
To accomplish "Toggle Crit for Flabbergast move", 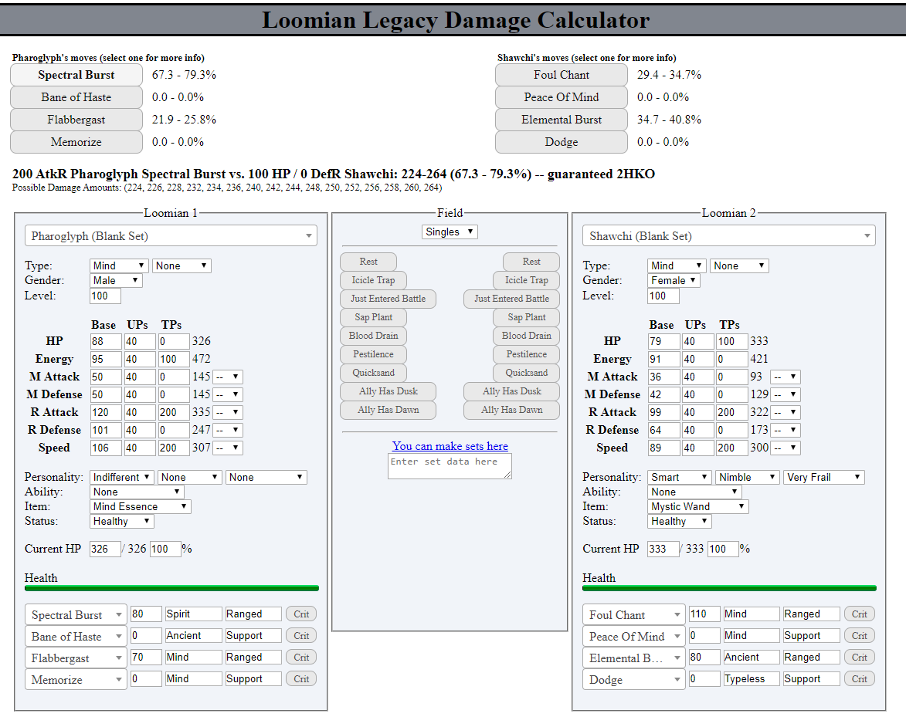I will tap(301, 657).
